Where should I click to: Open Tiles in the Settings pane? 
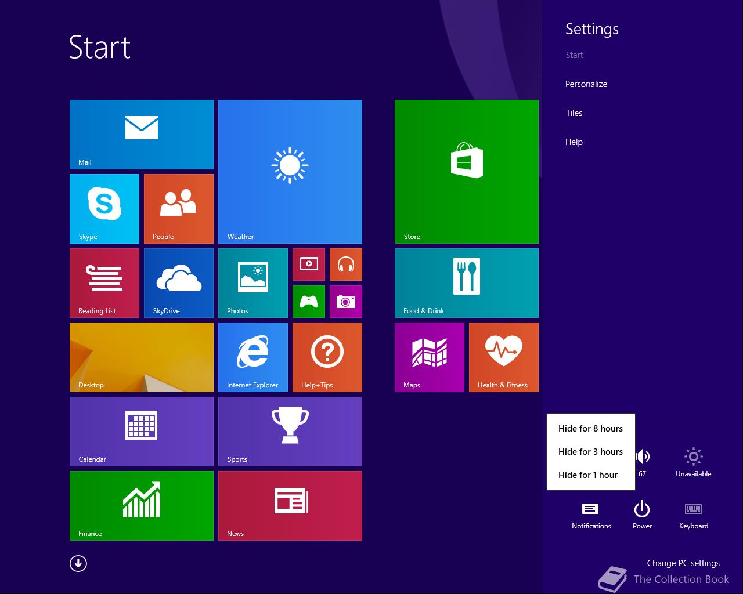click(574, 113)
